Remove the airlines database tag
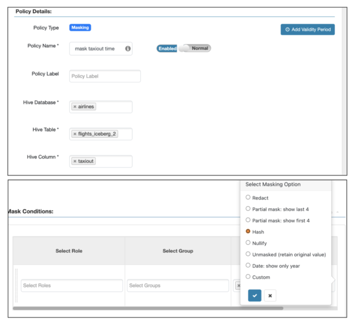 74,107
